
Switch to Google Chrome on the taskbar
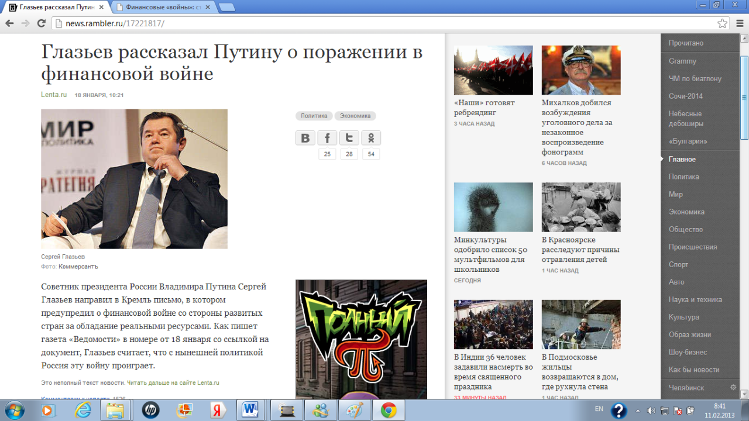(389, 410)
